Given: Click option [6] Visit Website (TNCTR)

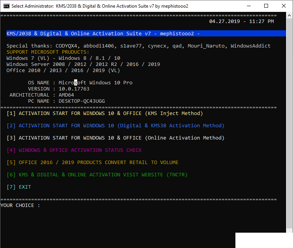Looking at the screenshot, I should 97,175.
